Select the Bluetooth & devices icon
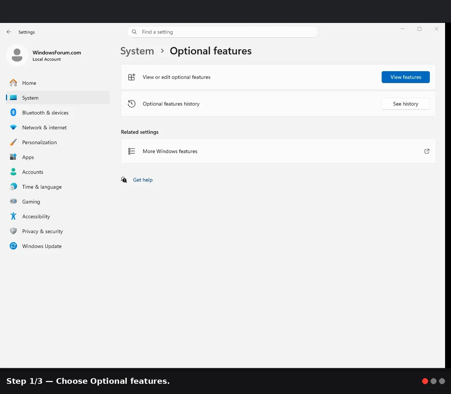This screenshot has width=451, height=394. (x=13, y=112)
